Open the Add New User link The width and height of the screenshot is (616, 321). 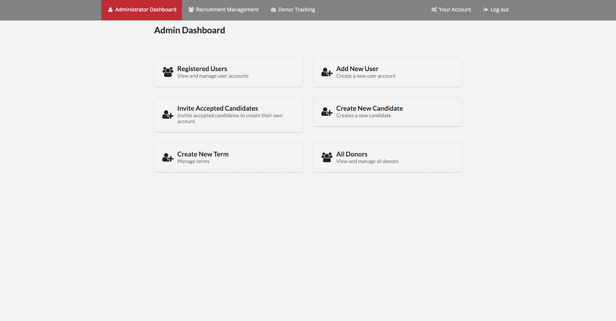(357, 69)
